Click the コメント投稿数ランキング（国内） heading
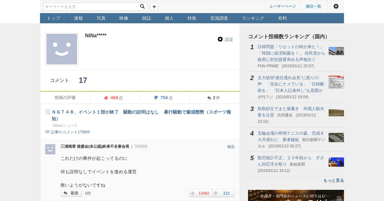 pyautogui.click(x=289, y=36)
